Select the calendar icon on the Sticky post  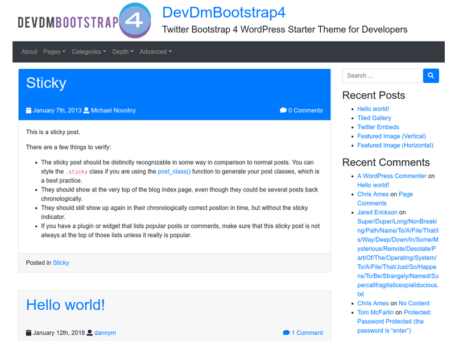coord(29,111)
